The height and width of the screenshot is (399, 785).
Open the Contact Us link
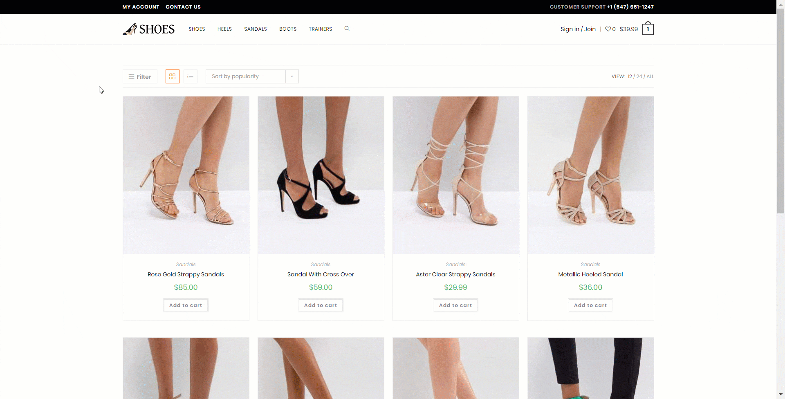[183, 7]
